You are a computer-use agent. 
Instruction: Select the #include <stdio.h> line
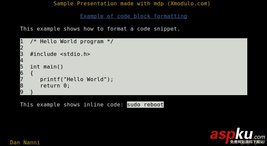(60, 54)
